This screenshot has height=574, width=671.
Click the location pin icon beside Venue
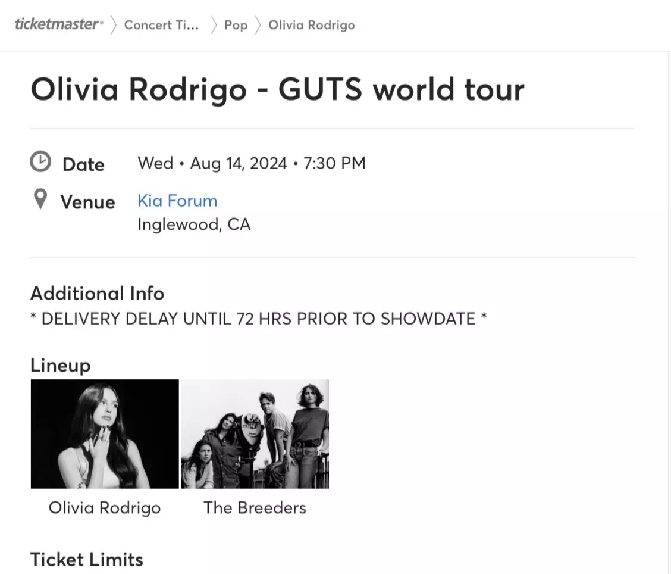40,199
